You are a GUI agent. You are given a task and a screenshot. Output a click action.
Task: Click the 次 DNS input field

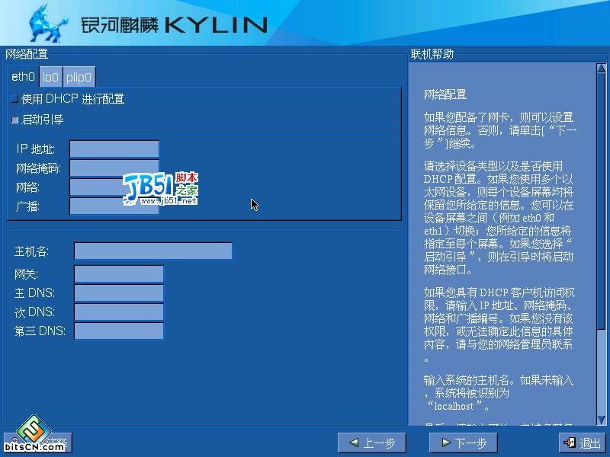click(x=119, y=312)
